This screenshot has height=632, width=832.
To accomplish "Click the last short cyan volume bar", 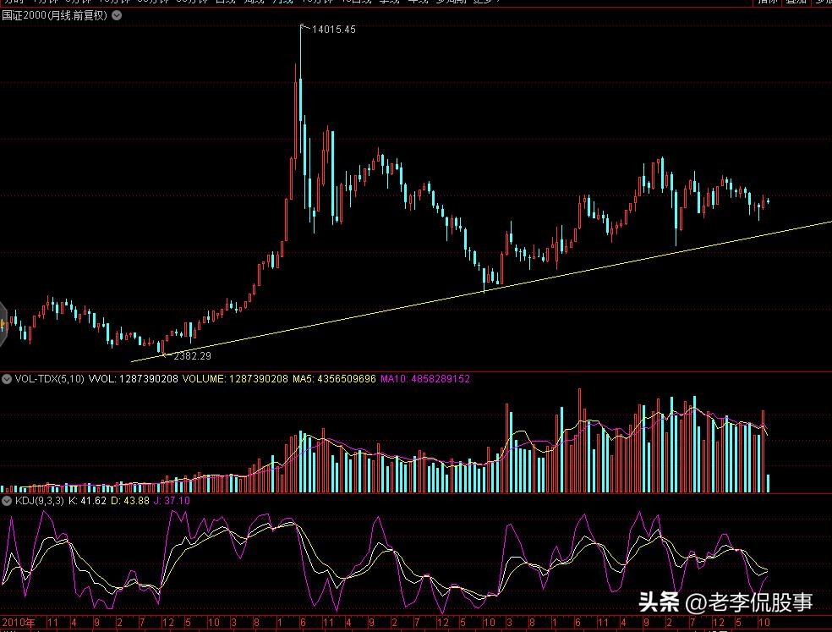I will (x=769, y=483).
